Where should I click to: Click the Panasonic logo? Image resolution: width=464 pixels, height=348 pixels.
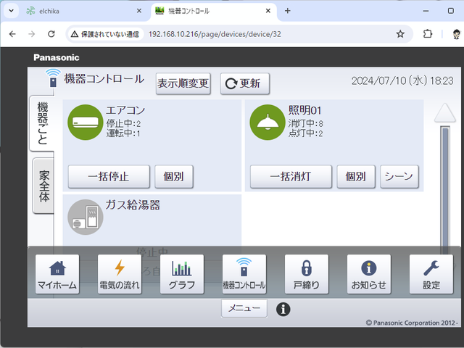tap(57, 57)
